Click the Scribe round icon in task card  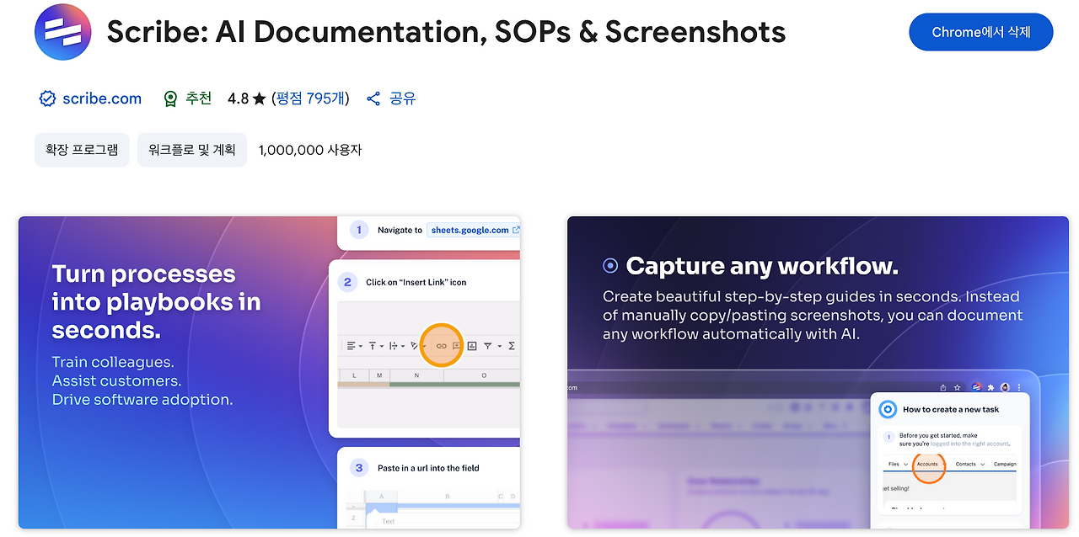click(x=888, y=410)
